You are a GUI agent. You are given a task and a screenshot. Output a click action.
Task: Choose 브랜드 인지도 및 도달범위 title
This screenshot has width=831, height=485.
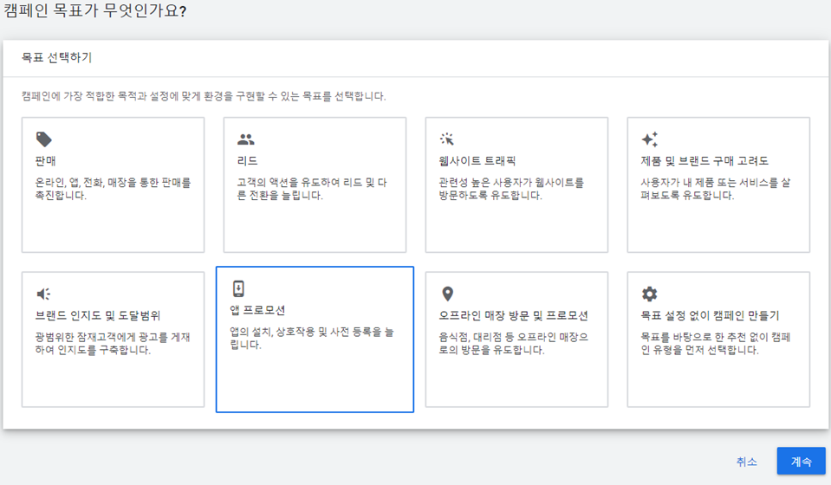(x=98, y=315)
